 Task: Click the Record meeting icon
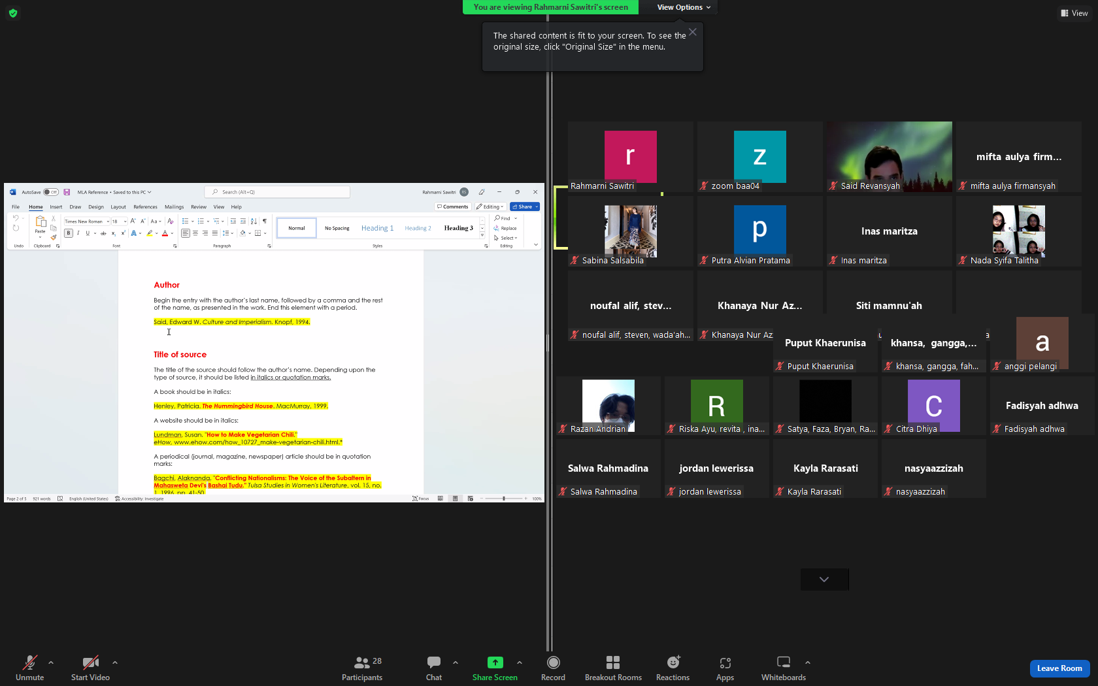click(x=553, y=668)
